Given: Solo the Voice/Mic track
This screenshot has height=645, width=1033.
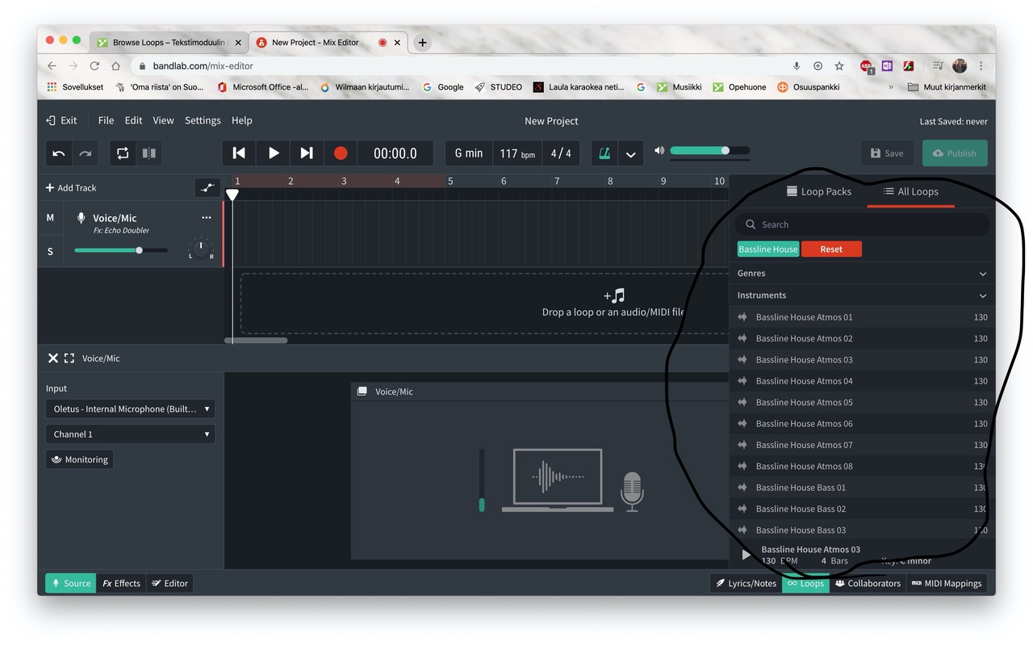Looking at the screenshot, I should (x=50, y=252).
